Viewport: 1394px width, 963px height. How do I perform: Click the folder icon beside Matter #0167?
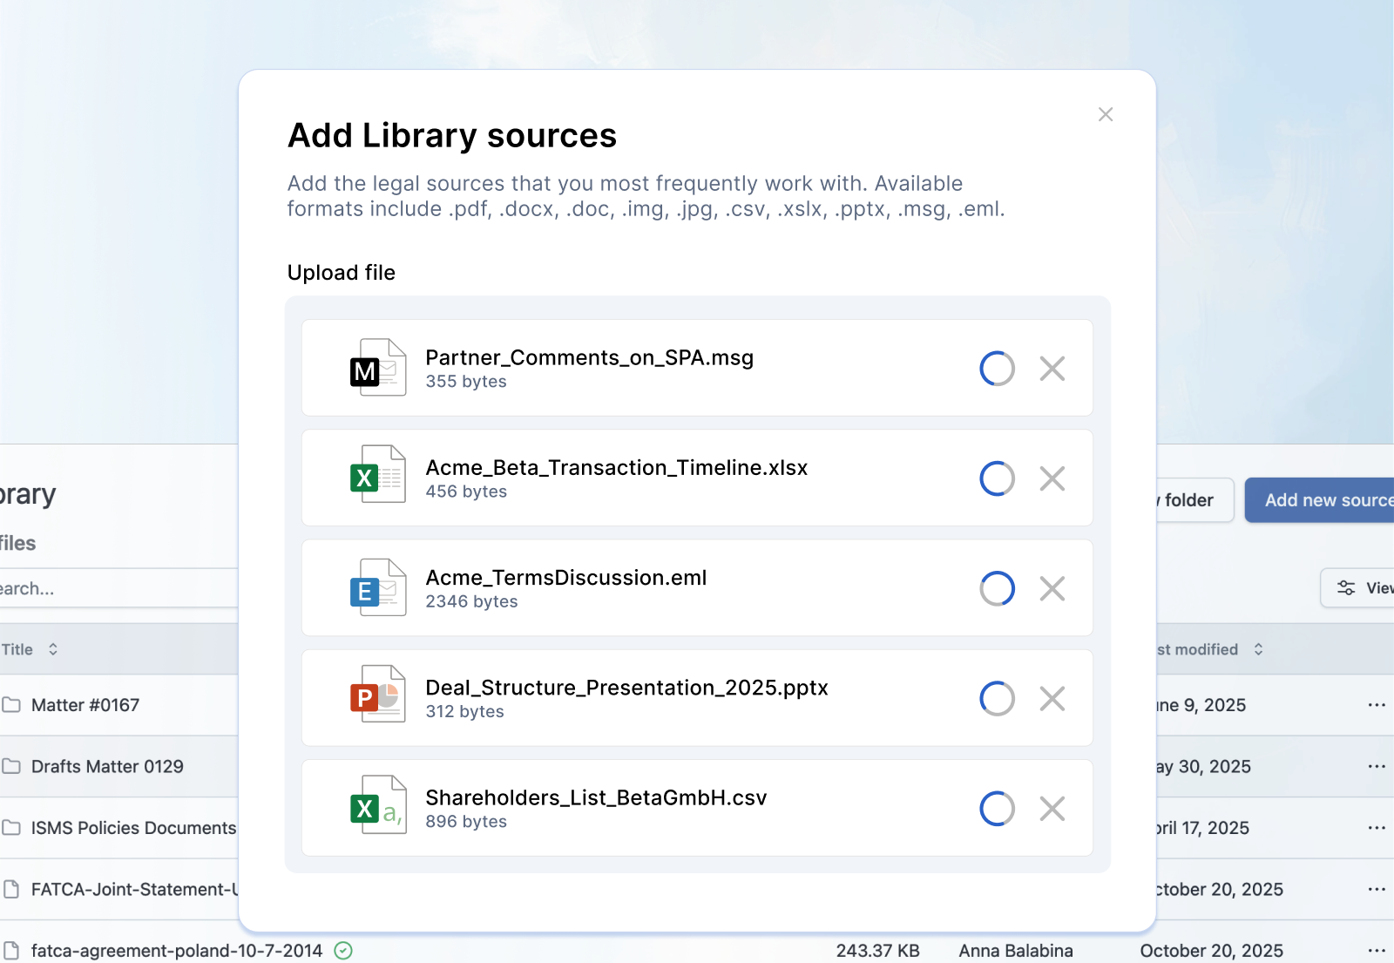coord(10,704)
